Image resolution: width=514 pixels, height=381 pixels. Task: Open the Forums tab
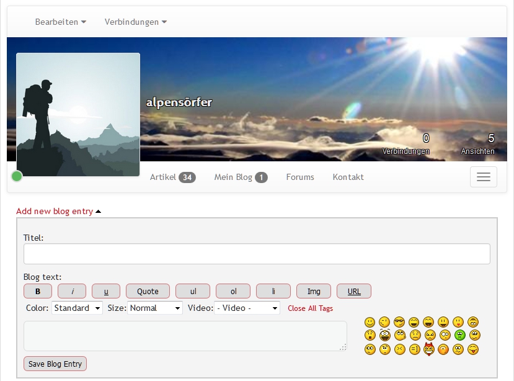coord(300,177)
